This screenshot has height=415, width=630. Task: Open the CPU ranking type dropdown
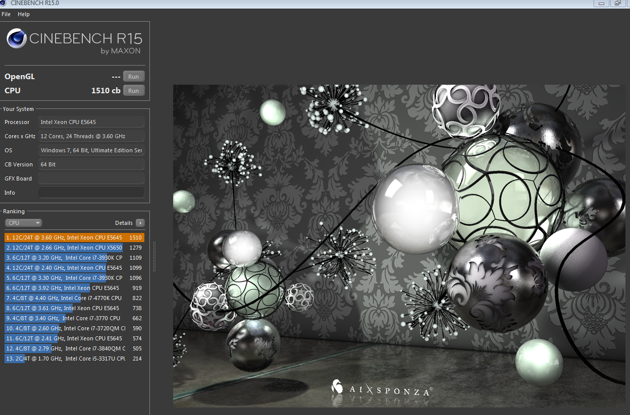[x=23, y=223]
